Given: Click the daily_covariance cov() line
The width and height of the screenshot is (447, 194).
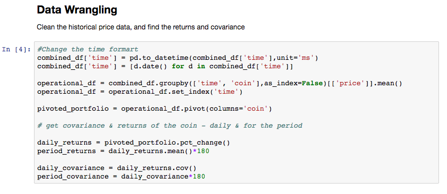Looking at the screenshot, I should pos(117,168).
